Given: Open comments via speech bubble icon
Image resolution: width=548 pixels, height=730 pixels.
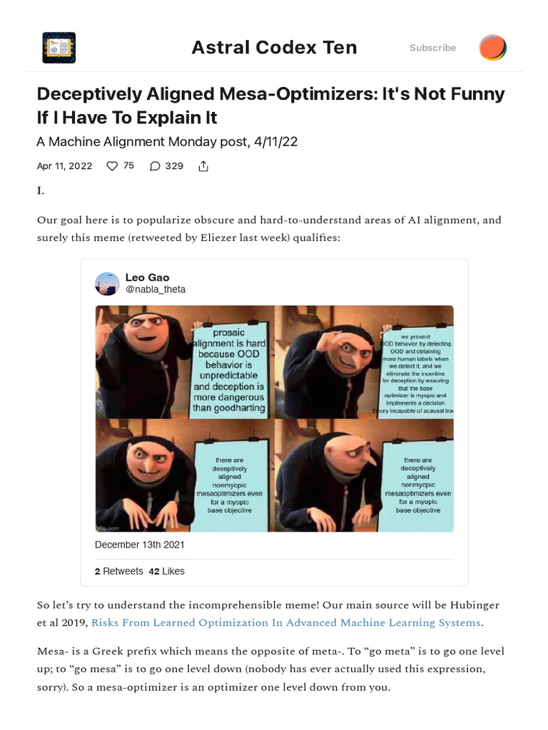Looking at the screenshot, I should pyautogui.click(x=155, y=166).
